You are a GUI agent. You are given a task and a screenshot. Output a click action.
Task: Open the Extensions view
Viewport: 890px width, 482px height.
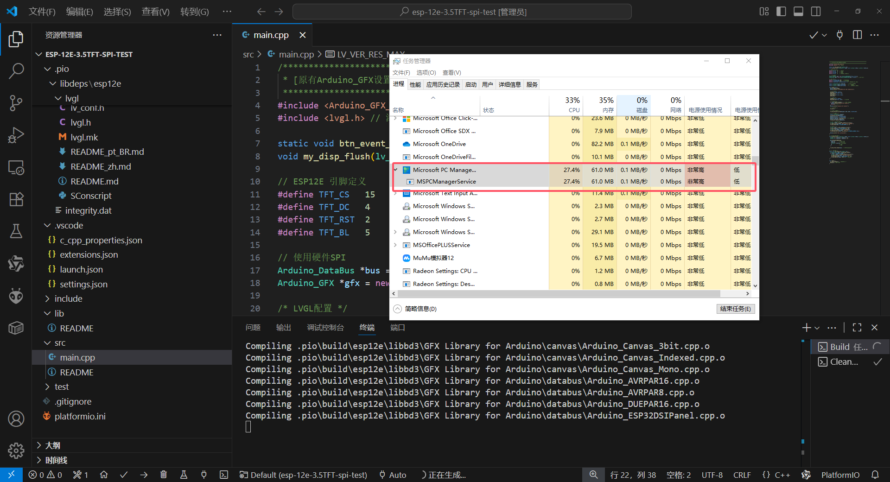click(16, 199)
